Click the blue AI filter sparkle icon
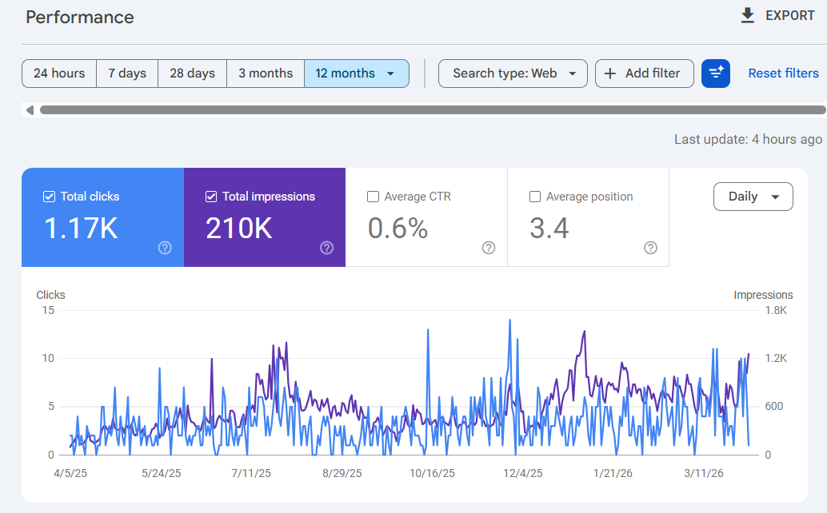The height and width of the screenshot is (513, 827). [x=715, y=74]
